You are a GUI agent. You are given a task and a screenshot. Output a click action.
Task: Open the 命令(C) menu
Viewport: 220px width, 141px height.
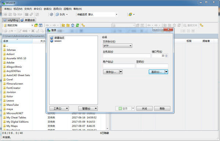[38, 9]
